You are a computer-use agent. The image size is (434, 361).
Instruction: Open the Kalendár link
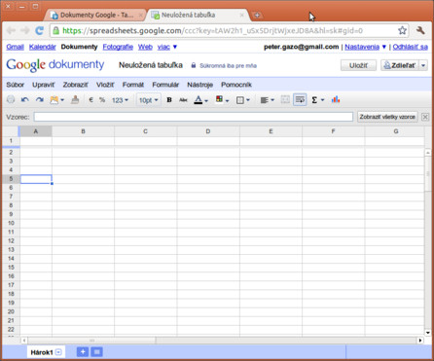click(x=43, y=47)
